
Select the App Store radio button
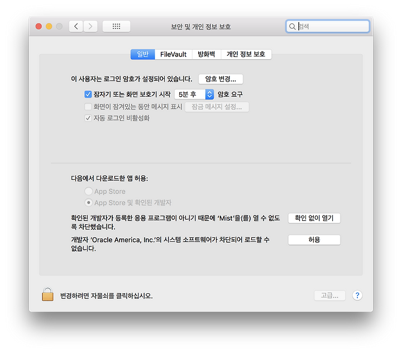pos(88,191)
